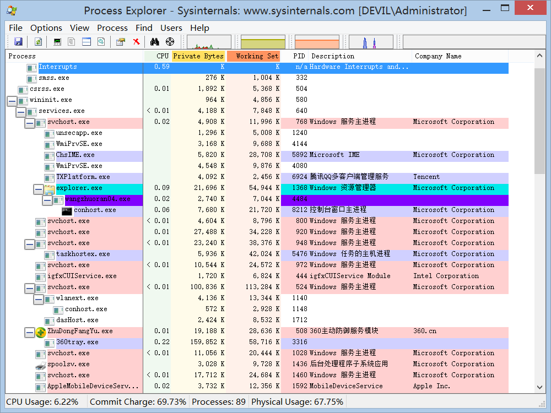This screenshot has height=413, width=551.
Task: Click 'Tencent' company name cell
Action: [426, 177]
